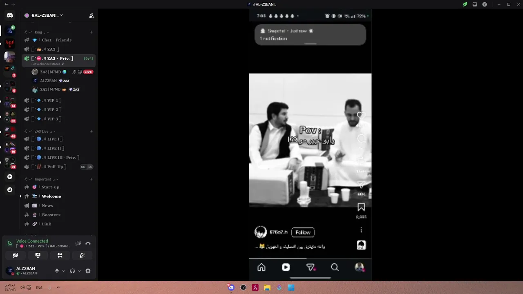Open the server folder with badge 2
Image resolution: width=523 pixels, height=294 pixels.
(x=10, y=71)
